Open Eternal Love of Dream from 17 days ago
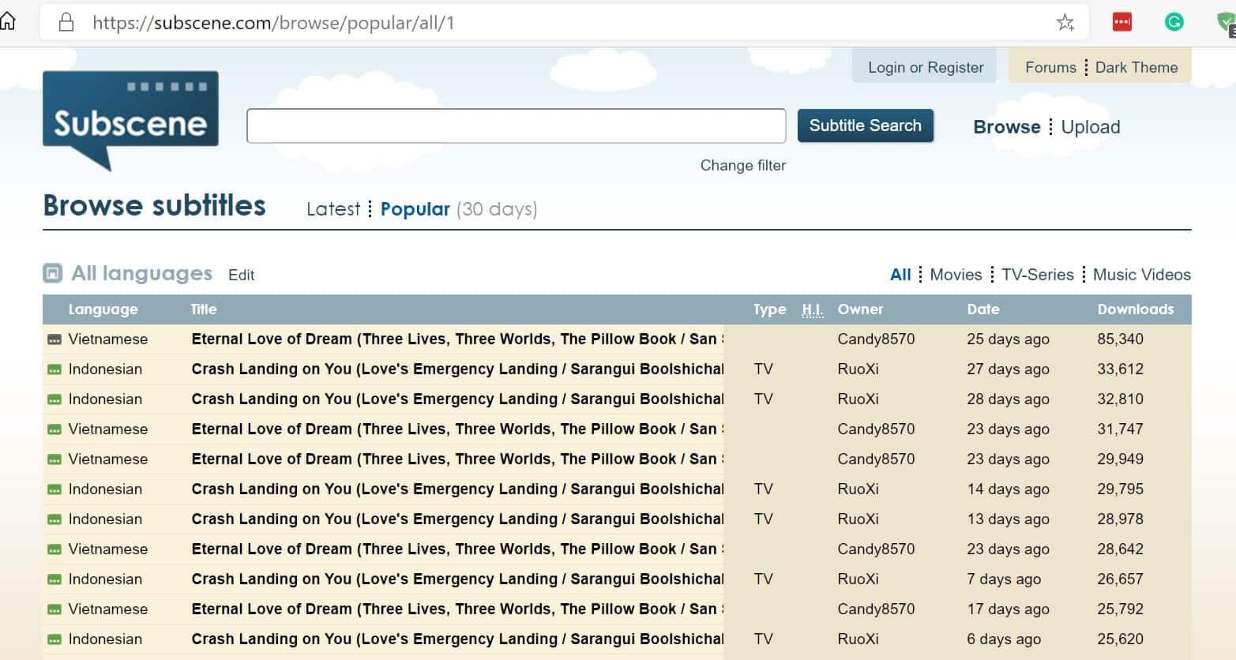Screen dimensions: 1236x660 (x=457, y=609)
